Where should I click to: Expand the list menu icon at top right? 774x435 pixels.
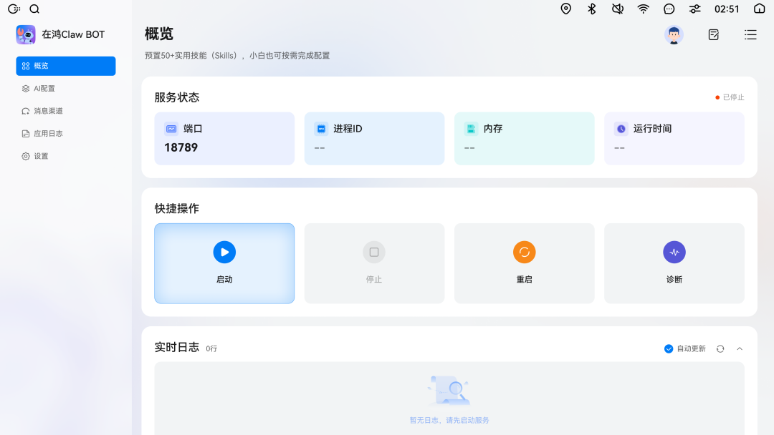click(750, 34)
